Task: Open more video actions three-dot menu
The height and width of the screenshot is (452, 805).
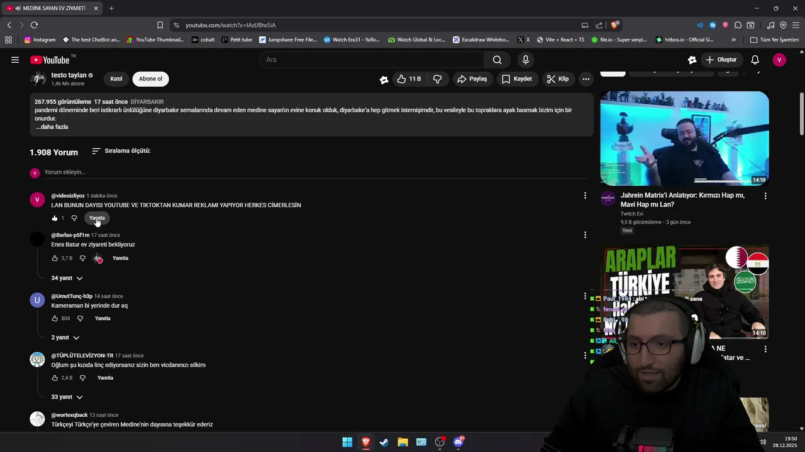Action: point(586,79)
